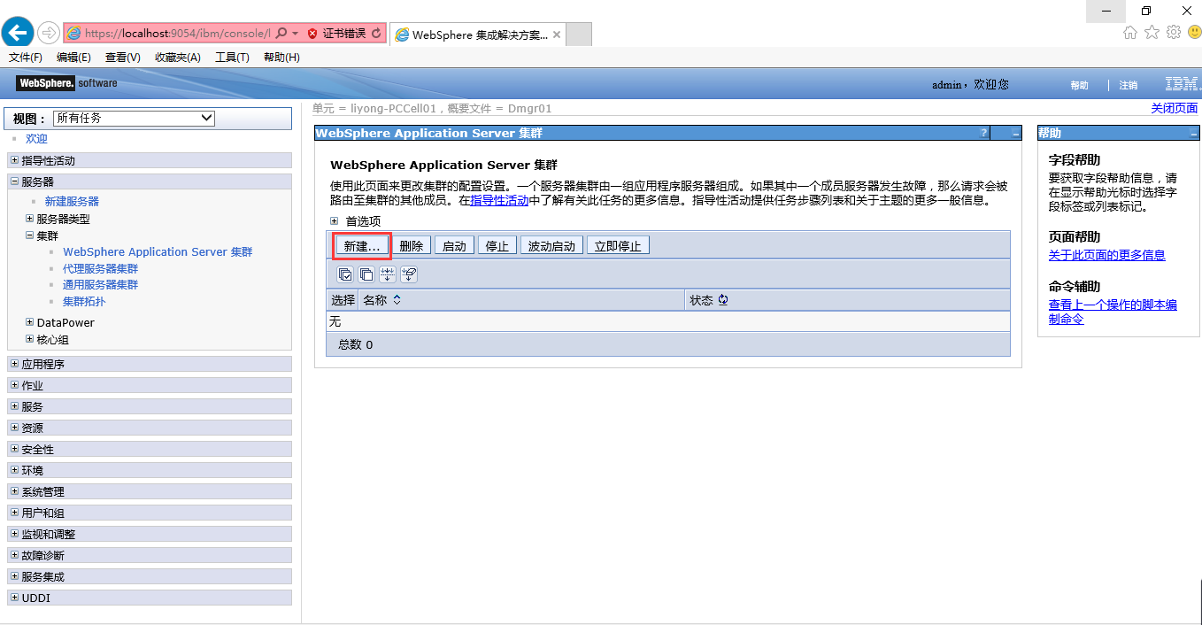Show the filter view icon in table toolbar
The image size is (1202, 625).
click(387, 274)
